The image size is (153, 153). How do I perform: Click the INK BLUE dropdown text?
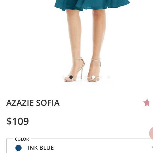point(41,148)
